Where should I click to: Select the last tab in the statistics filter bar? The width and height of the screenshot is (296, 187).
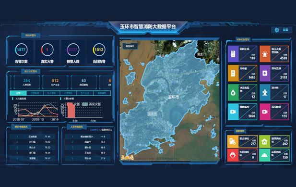pos(102,93)
